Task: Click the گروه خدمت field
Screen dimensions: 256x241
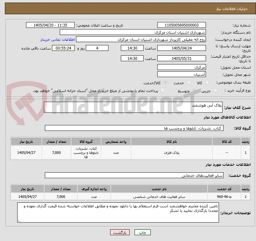Action: pyautogui.click(x=134, y=175)
